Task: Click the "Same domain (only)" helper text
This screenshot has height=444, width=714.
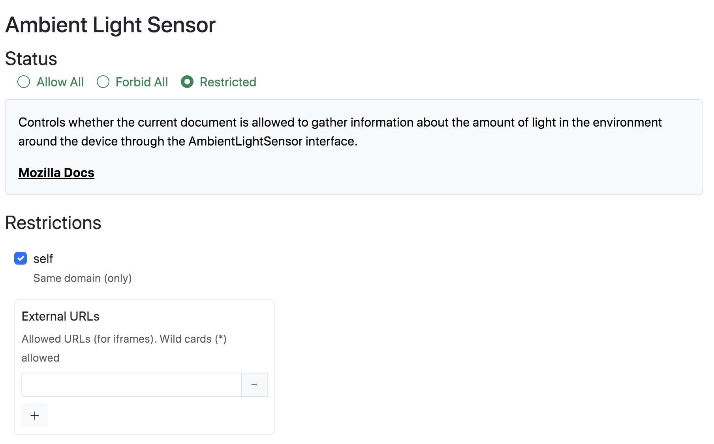Action: point(83,278)
